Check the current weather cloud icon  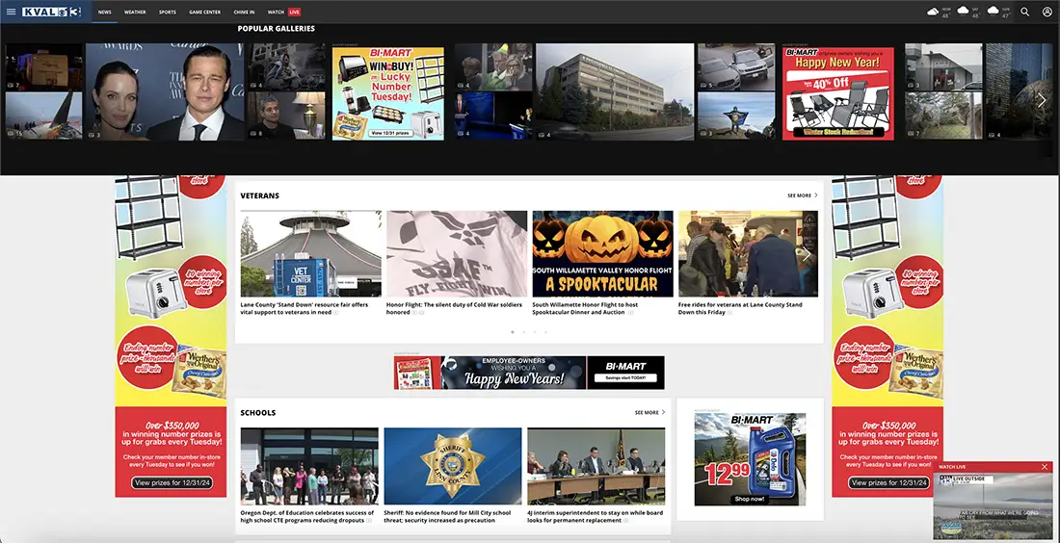click(x=933, y=12)
